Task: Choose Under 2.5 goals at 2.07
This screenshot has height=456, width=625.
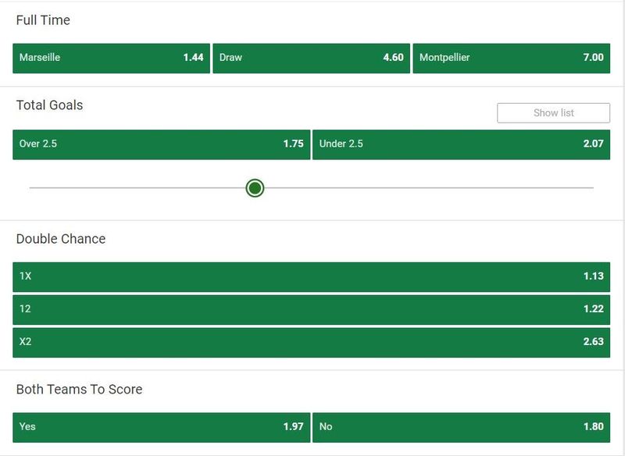Action: point(461,144)
